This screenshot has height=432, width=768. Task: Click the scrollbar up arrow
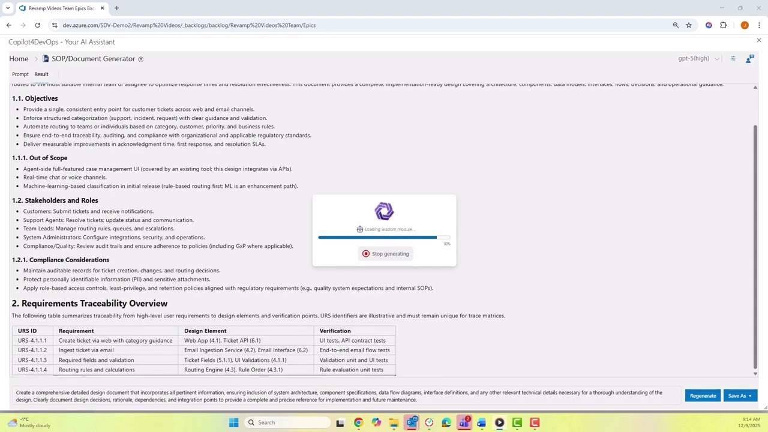click(755, 88)
